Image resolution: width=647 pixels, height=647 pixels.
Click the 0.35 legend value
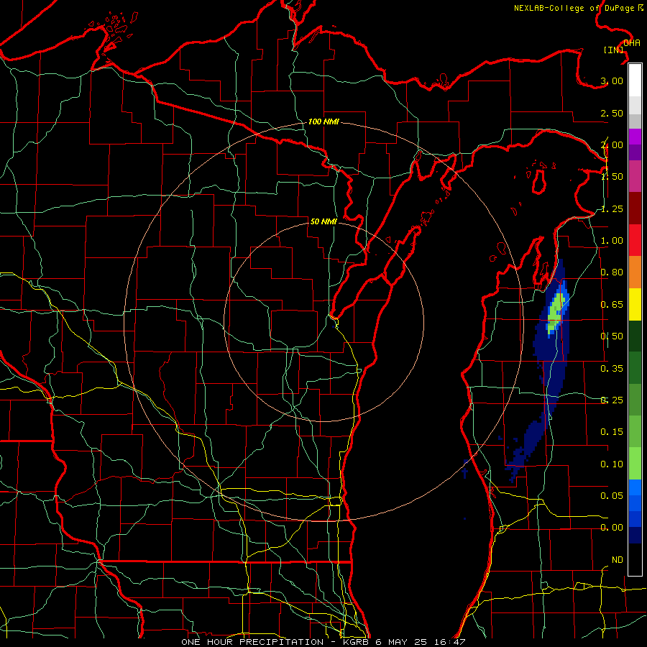tap(612, 369)
